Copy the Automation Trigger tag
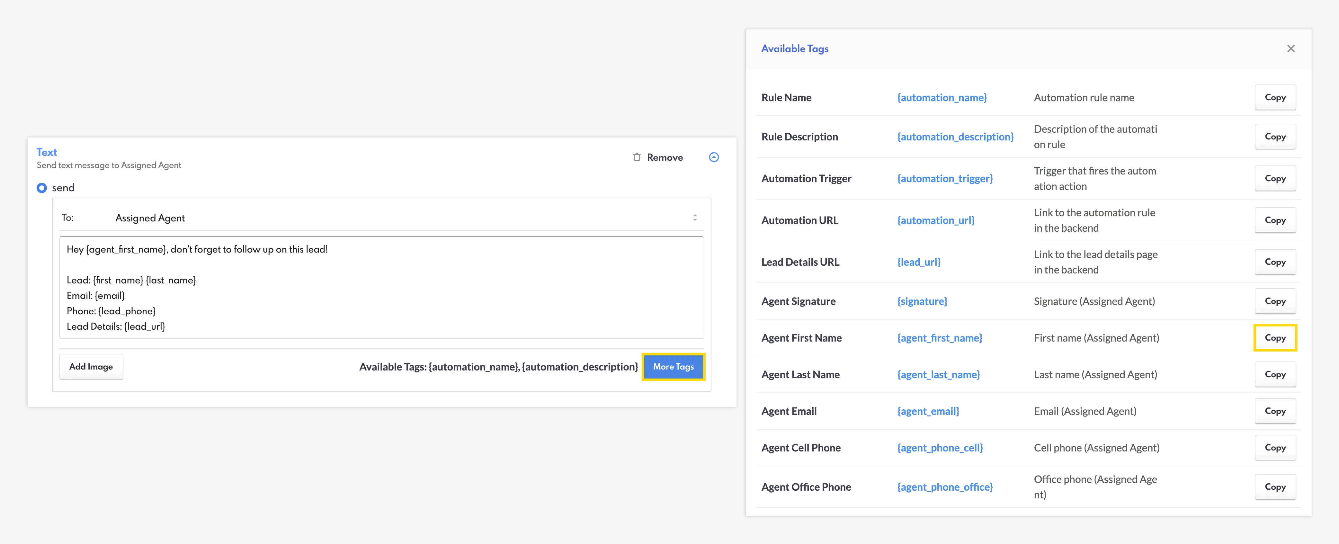The width and height of the screenshot is (1339, 544). click(x=1275, y=178)
